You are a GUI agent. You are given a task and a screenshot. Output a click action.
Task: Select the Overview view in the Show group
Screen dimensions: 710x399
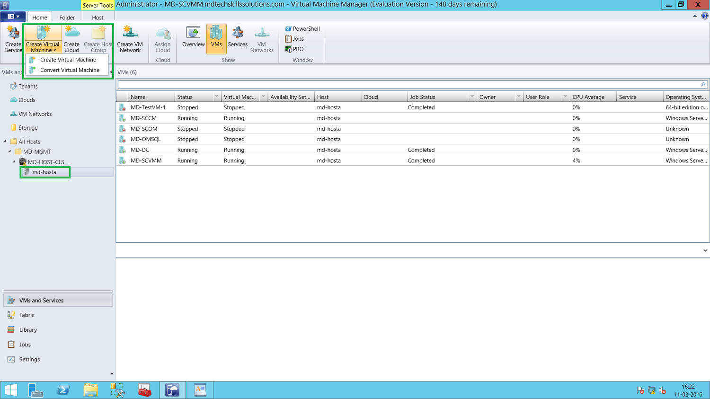tap(193, 38)
